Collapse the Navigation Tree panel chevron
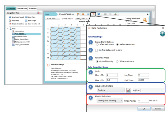 tap(41, 13)
